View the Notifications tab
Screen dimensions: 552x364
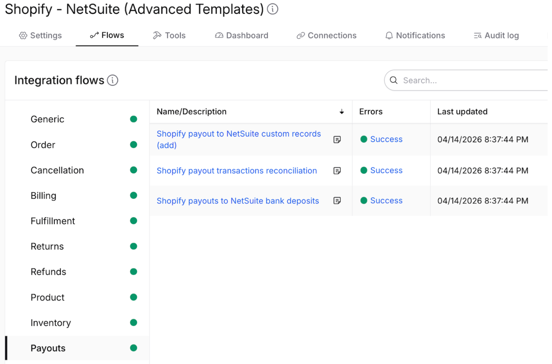click(x=415, y=36)
